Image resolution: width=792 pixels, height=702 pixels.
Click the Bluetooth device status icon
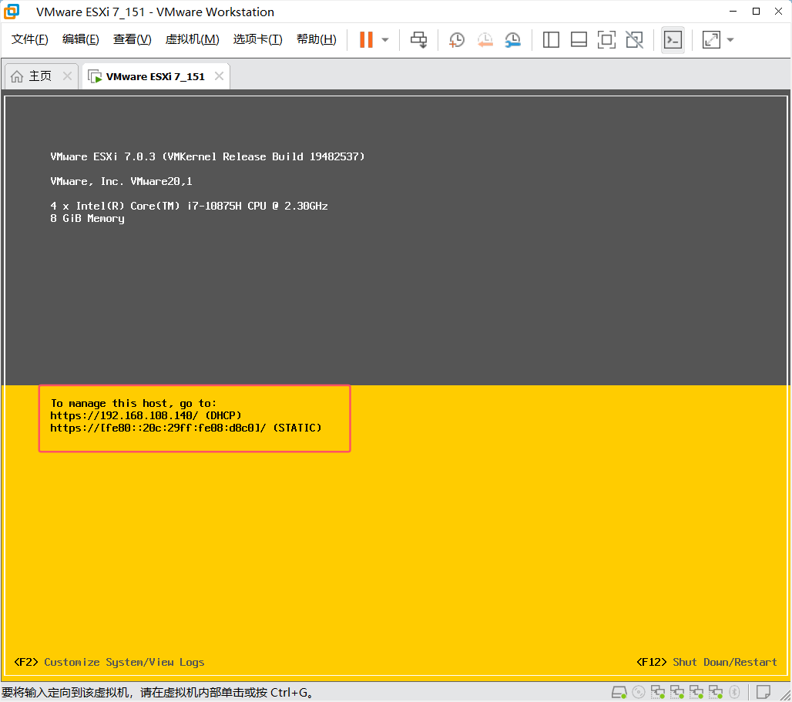pyautogui.click(x=735, y=692)
